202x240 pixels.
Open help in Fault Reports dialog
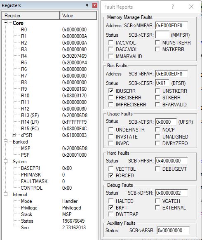click(173, 7)
